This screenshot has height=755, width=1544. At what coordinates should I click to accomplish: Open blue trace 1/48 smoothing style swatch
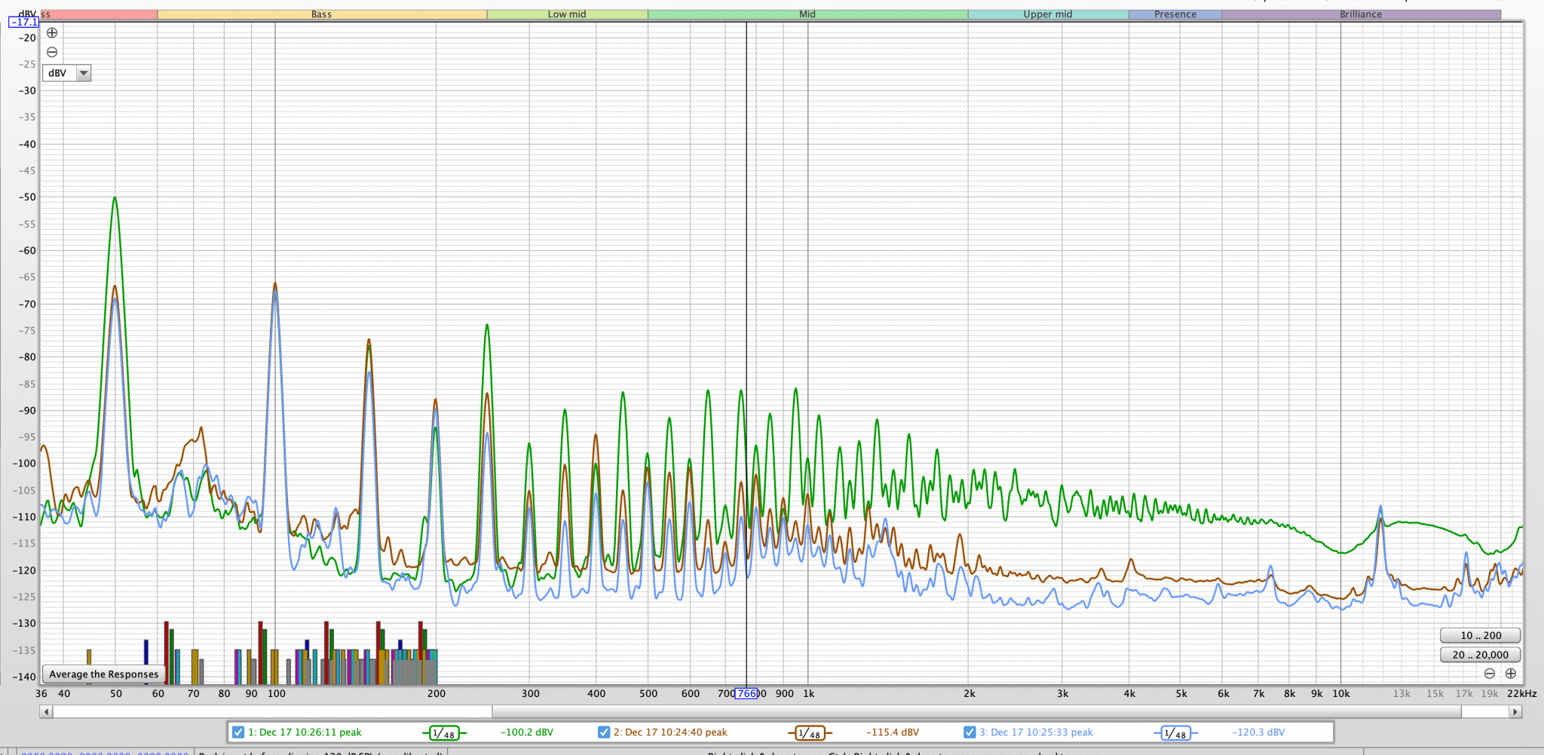[1175, 732]
